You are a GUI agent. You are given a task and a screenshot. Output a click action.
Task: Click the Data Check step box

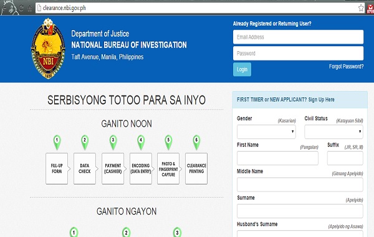click(x=85, y=168)
